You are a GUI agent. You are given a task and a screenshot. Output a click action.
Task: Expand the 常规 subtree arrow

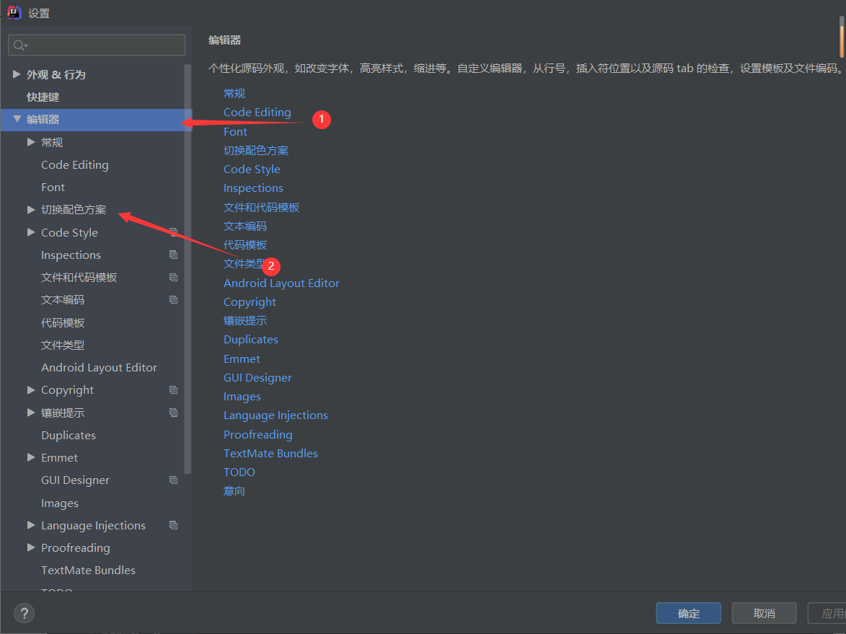(31, 142)
